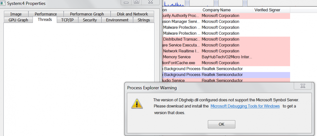
Task: Minimize the System:4 Properties window
Action: (x=126, y=2)
